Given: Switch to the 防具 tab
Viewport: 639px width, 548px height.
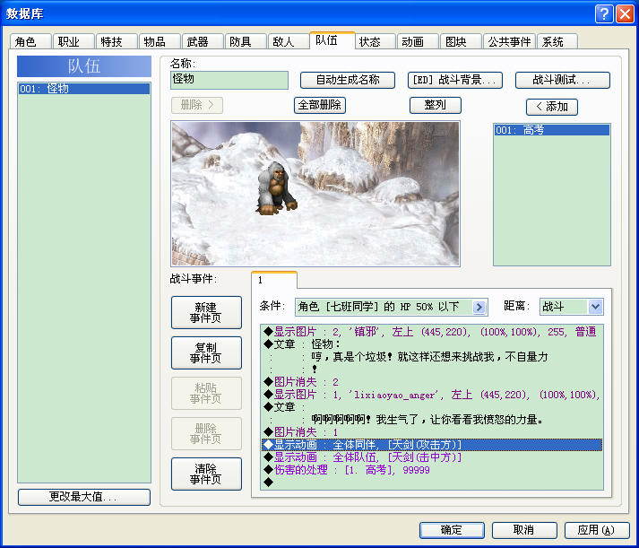Looking at the screenshot, I should point(246,41).
